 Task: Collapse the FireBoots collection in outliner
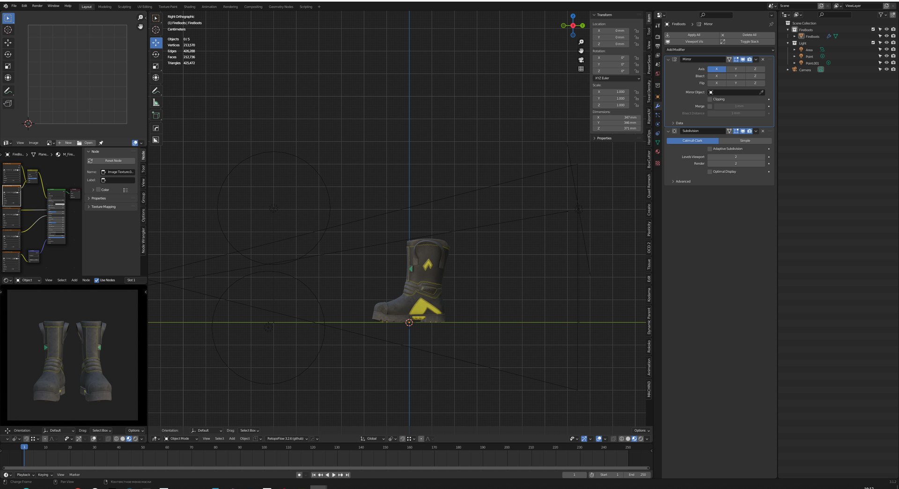[788, 30]
